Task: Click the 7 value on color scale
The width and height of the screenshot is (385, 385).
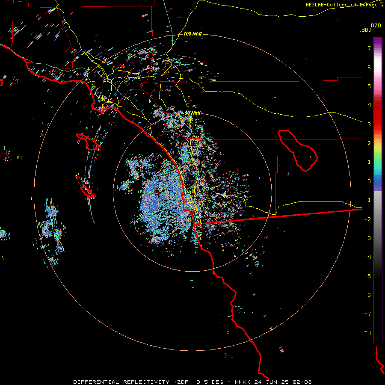Action: click(369, 48)
